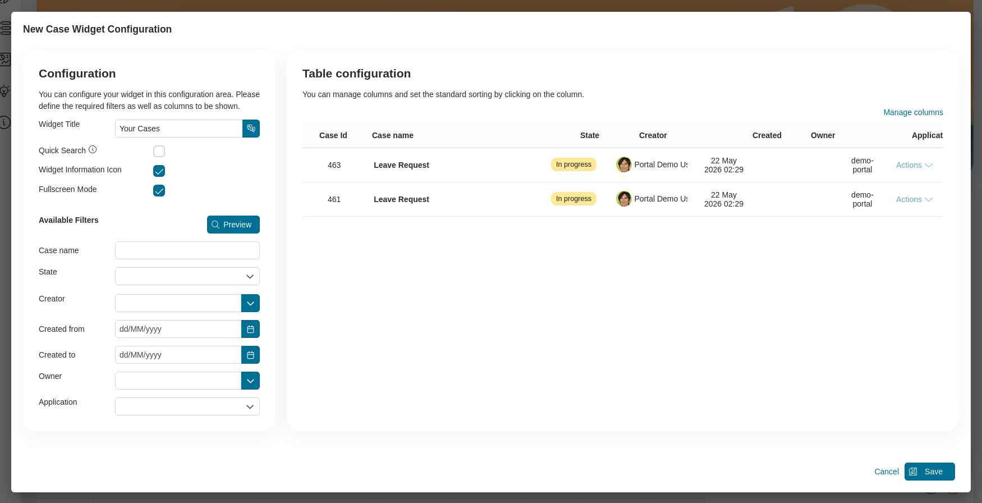
Task: Sort by the State column header
Action: pyautogui.click(x=590, y=135)
